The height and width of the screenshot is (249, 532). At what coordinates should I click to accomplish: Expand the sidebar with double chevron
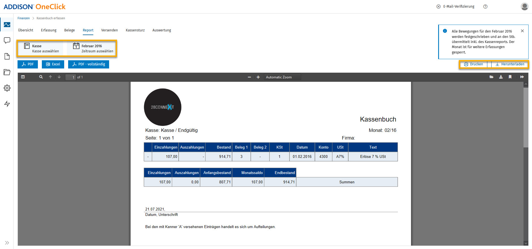tap(7, 243)
